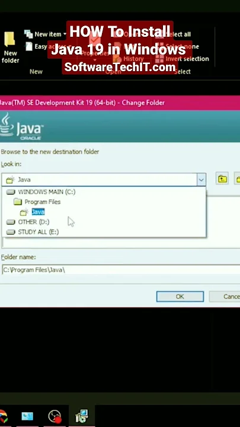Viewport: 240px width, 427px height.
Task: Select the highlighted Java folder entry
Action: tap(33, 212)
